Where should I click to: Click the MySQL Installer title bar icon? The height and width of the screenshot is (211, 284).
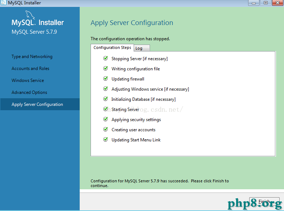click(x=3, y=3)
